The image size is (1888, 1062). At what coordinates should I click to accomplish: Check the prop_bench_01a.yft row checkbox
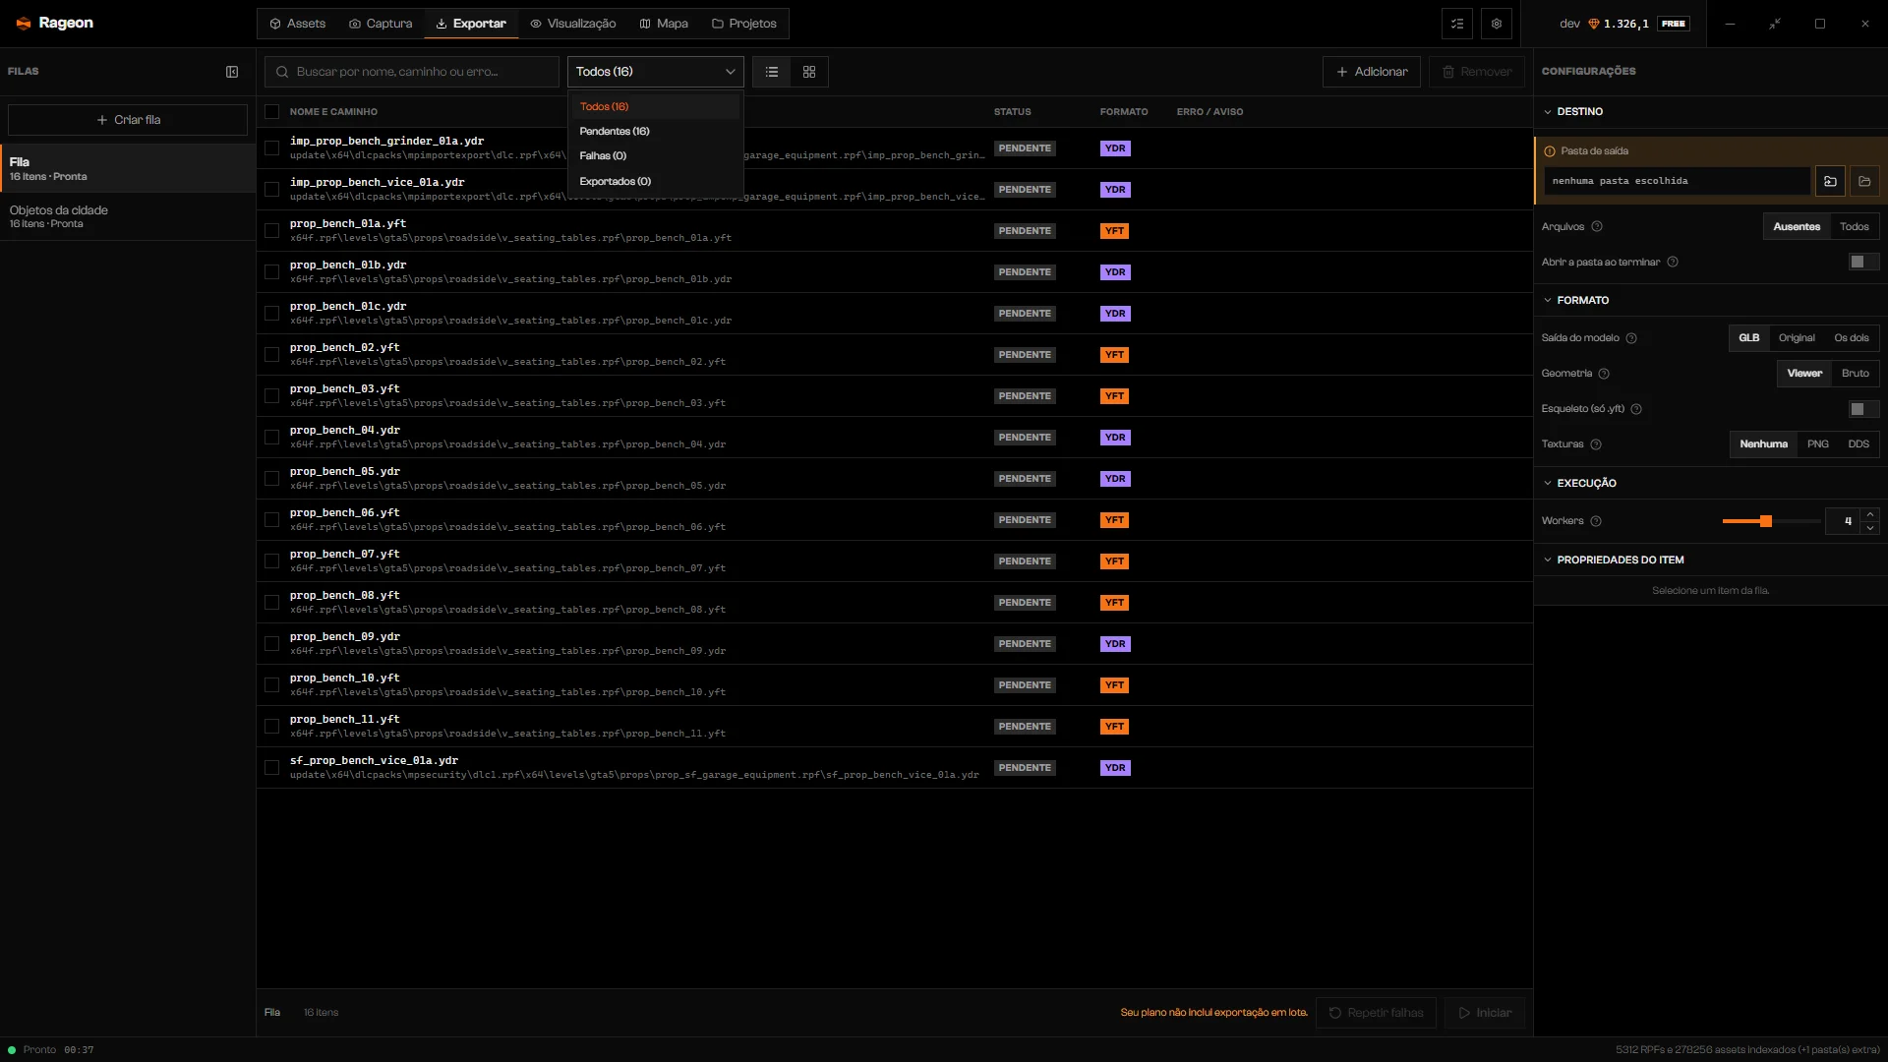point(272,231)
